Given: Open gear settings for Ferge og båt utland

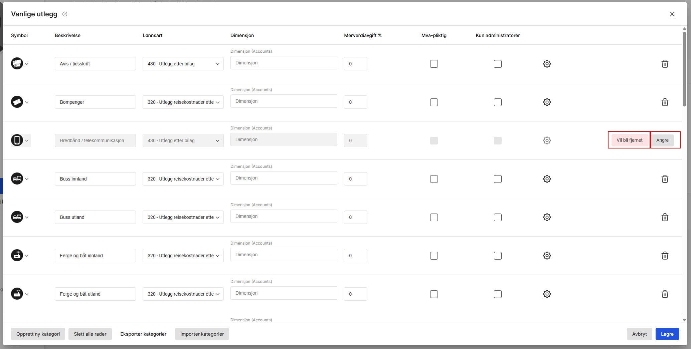Looking at the screenshot, I should [547, 294].
